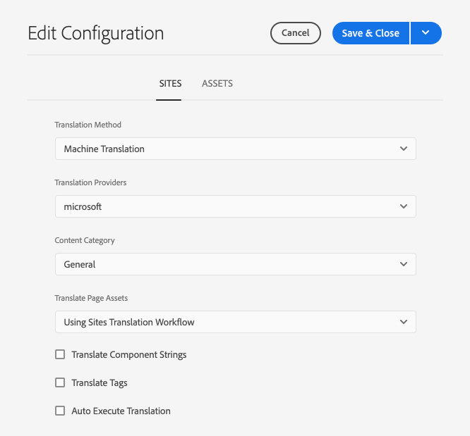Screen dimensions: 470x436
Task: Click the Translate Page Assets field label
Action: click(91, 298)
